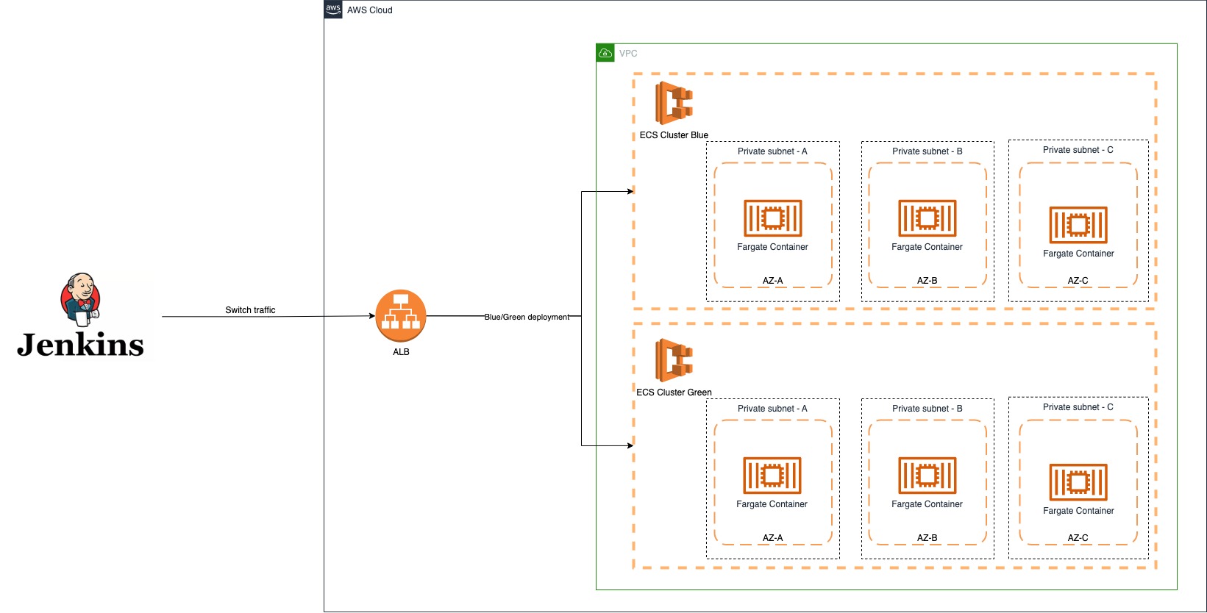Click the Jenkins butler mascot icon

tap(81, 300)
